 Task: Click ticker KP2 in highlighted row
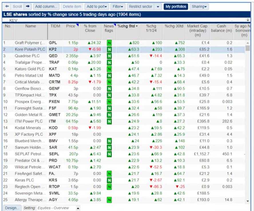(53, 49)
